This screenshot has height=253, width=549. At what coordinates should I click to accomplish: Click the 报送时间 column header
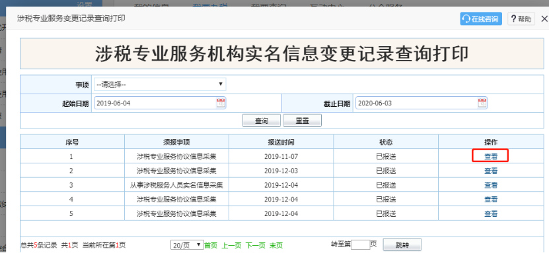click(281, 142)
